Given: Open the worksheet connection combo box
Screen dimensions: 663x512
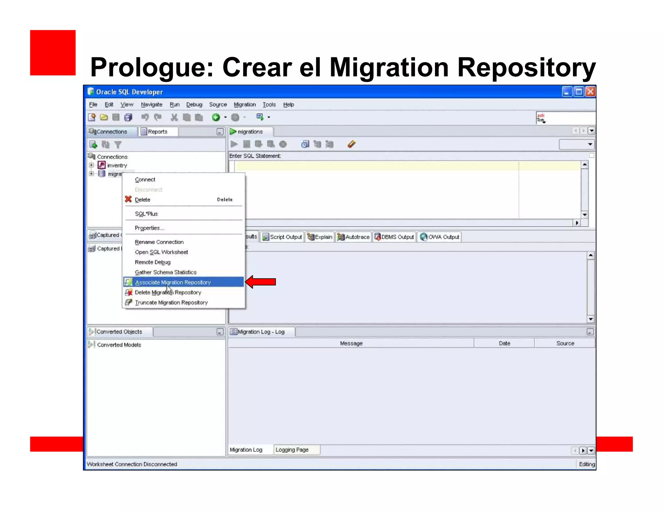Looking at the screenshot, I should point(577,144).
